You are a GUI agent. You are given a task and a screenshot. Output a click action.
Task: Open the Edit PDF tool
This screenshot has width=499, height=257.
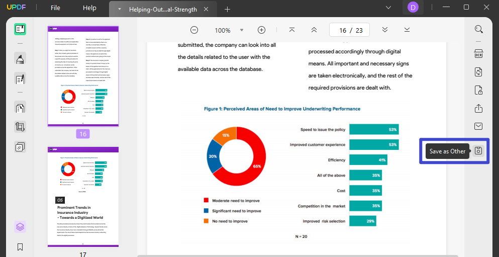pyautogui.click(x=20, y=79)
